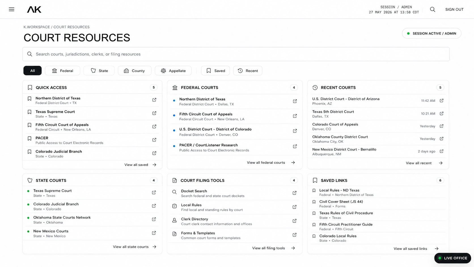Open PACER / CourtListener Research external link
Image resolution: width=474 pixels, height=267 pixels.
pyautogui.click(x=295, y=146)
